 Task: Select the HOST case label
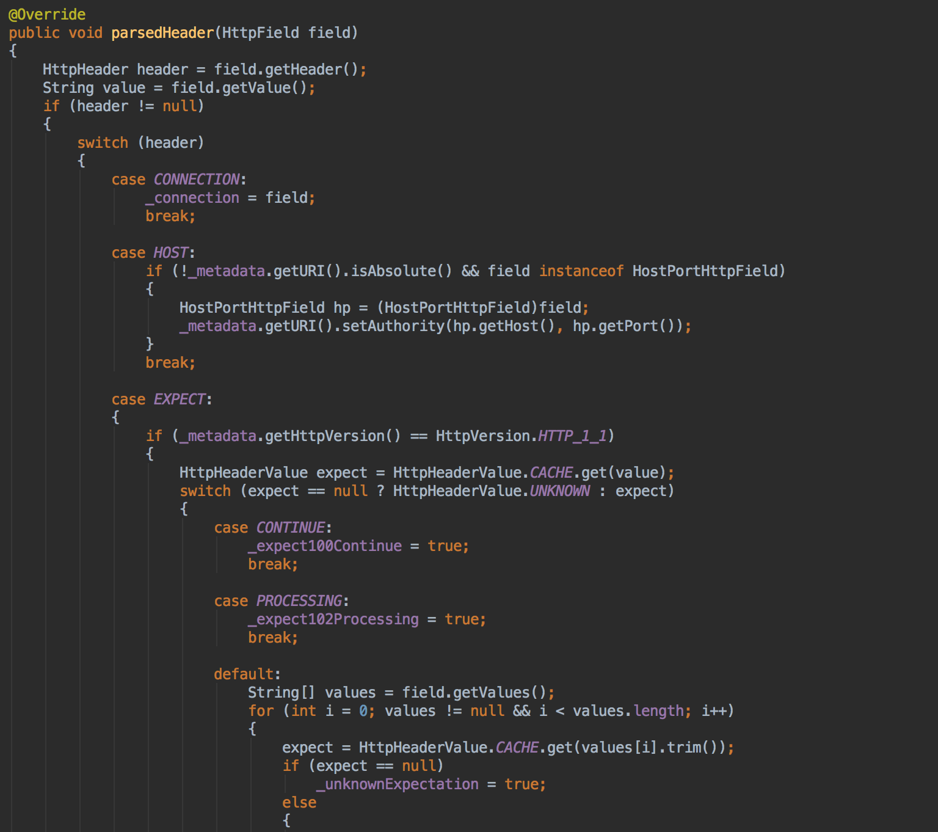(171, 252)
